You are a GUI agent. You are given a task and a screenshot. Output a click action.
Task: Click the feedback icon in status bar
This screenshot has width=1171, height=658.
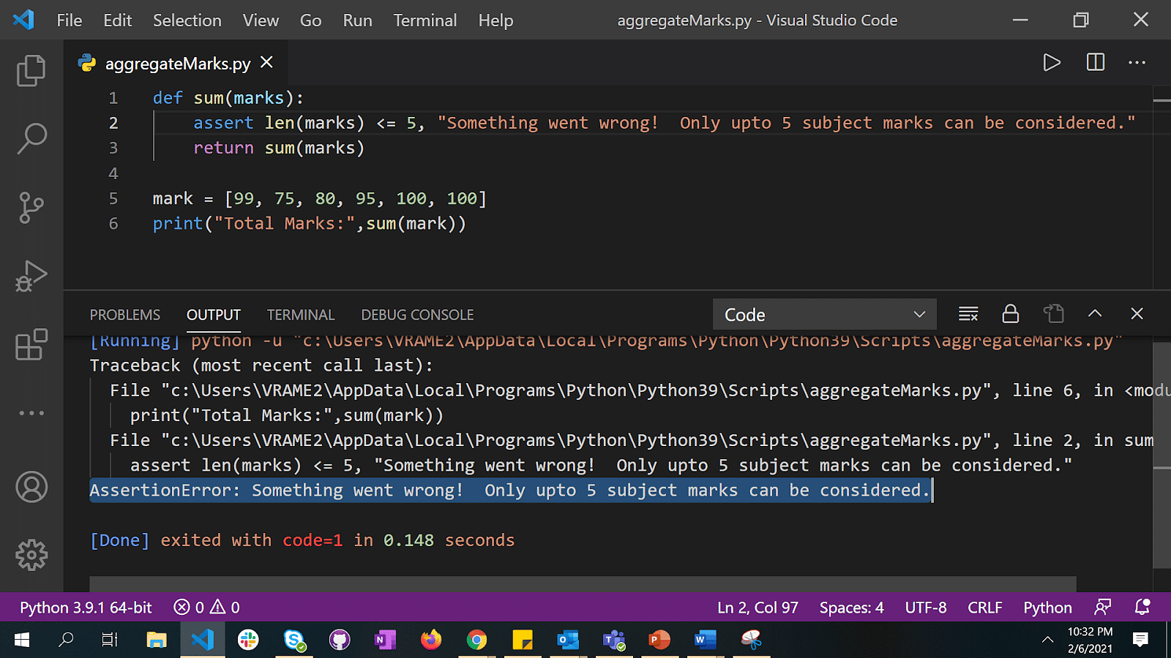[x=1103, y=607]
